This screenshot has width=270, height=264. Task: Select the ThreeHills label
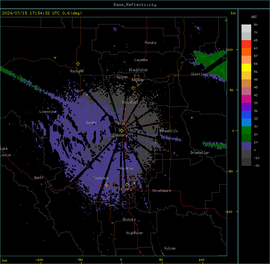pos(168,131)
